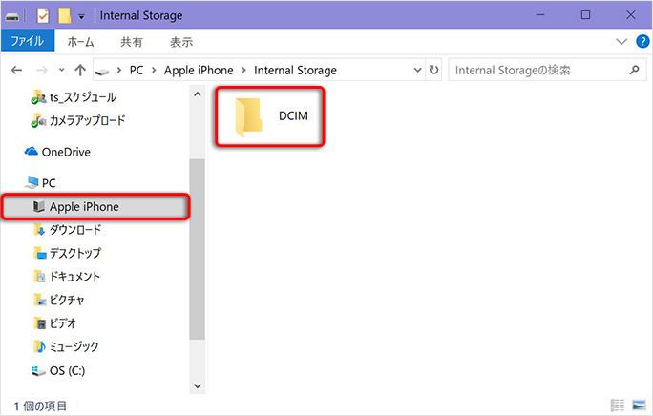Open the ファイル menu
Image resolution: width=653 pixels, height=416 pixels.
[28, 41]
